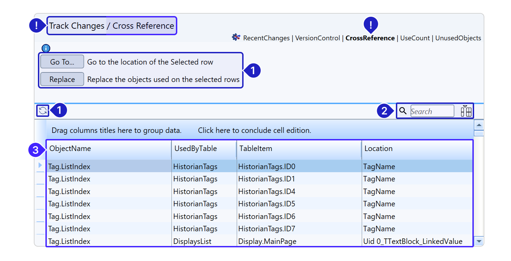Image resolution: width=511 pixels, height=261 pixels.
Task: Select the Display.MainPage row cell
Action: pyautogui.click(x=267, y=242)
